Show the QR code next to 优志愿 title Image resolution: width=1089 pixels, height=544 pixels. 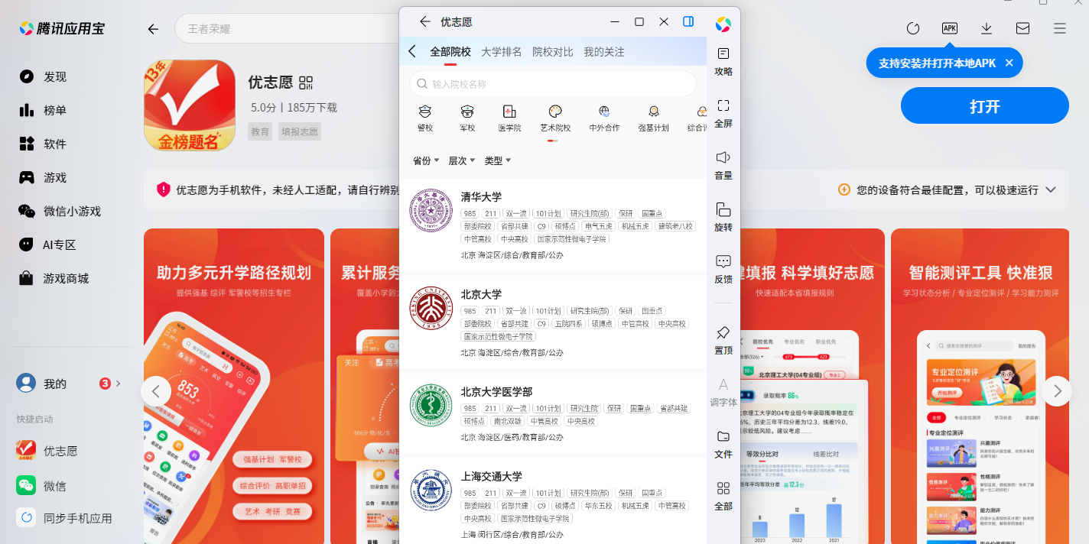306,83
